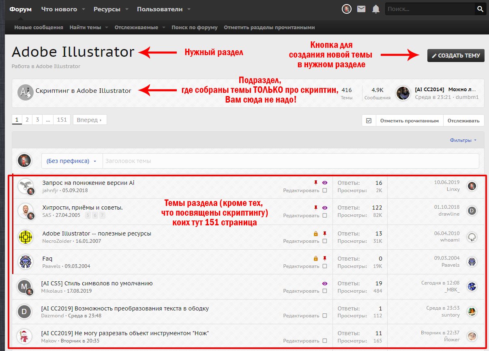Open the 'Фильтры' dropdown
The height and width of the screenshot is (351, 489).
click(x=463, y=140)
